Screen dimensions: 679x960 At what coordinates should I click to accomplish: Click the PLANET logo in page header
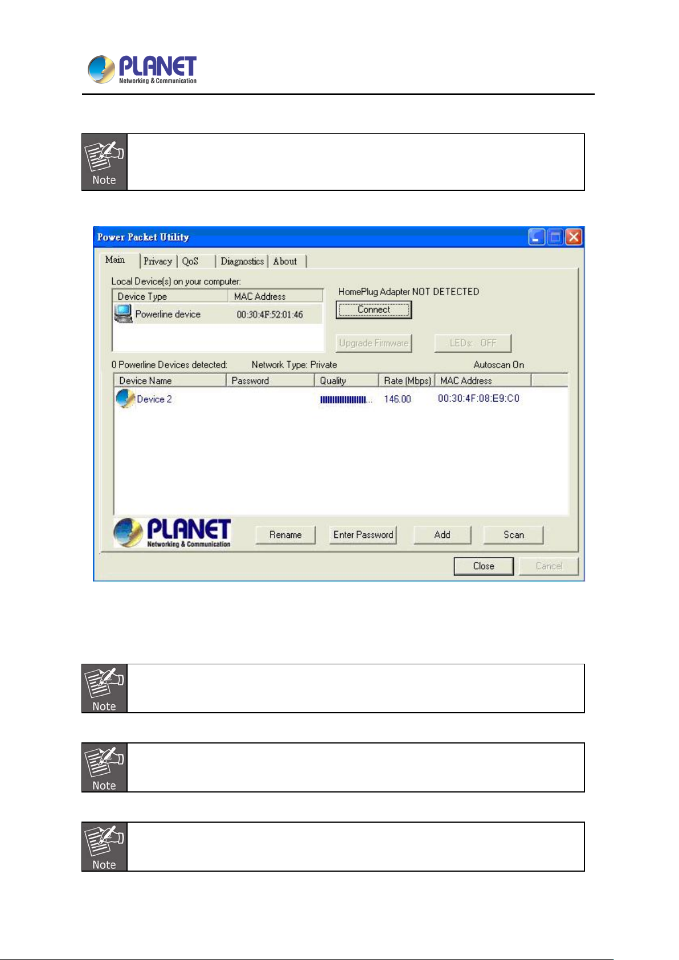coord(142,70)
